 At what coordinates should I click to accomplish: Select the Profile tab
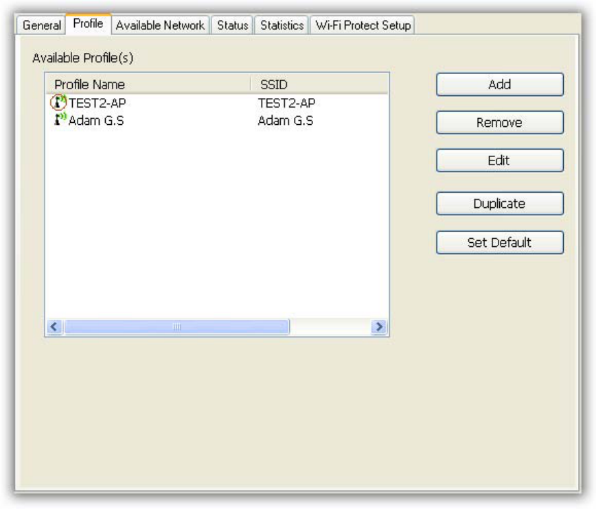(x=88, y=23)
